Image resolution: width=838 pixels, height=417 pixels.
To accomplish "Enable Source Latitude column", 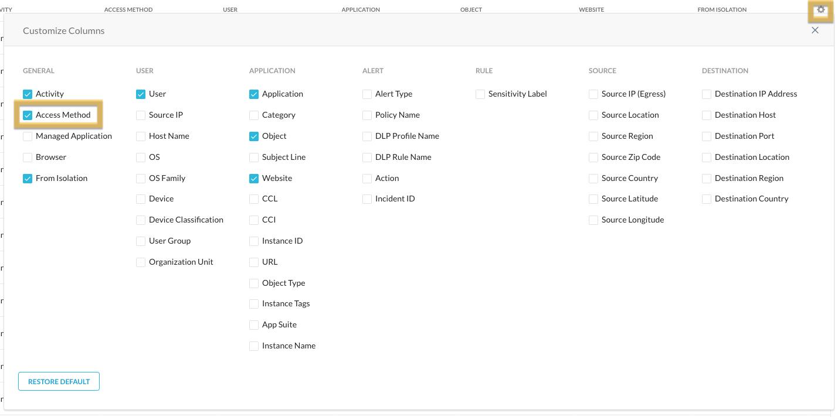I will (593, 199).
